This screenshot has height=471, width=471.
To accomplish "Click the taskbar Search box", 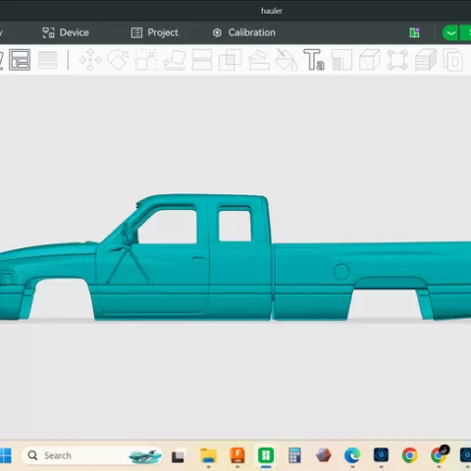I will pyautogui.click(x=92, y=455).
